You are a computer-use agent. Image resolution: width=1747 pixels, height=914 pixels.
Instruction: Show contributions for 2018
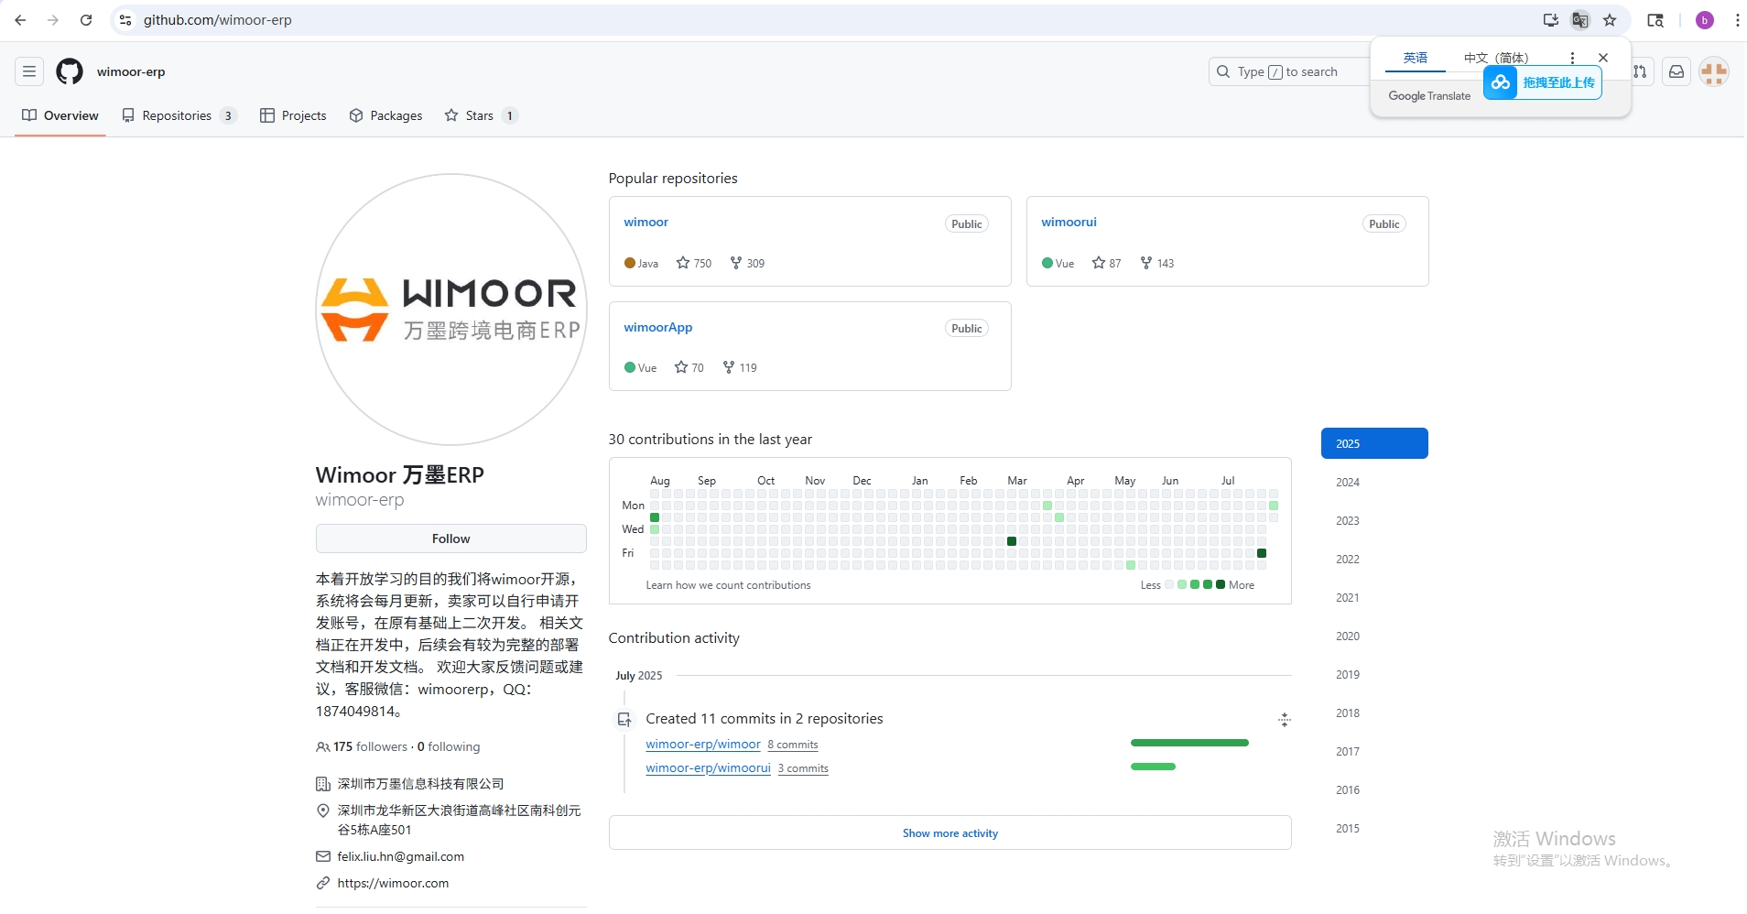(1374, 713)
